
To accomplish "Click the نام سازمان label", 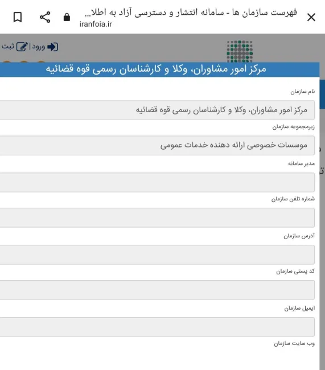I will click(x=303, y=92).
